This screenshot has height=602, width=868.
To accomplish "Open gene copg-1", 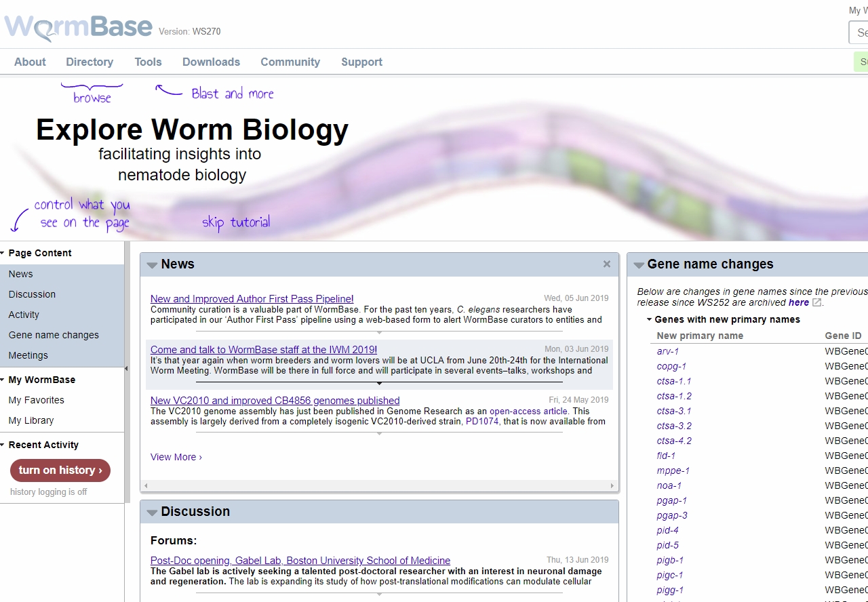I will [671, 366].
